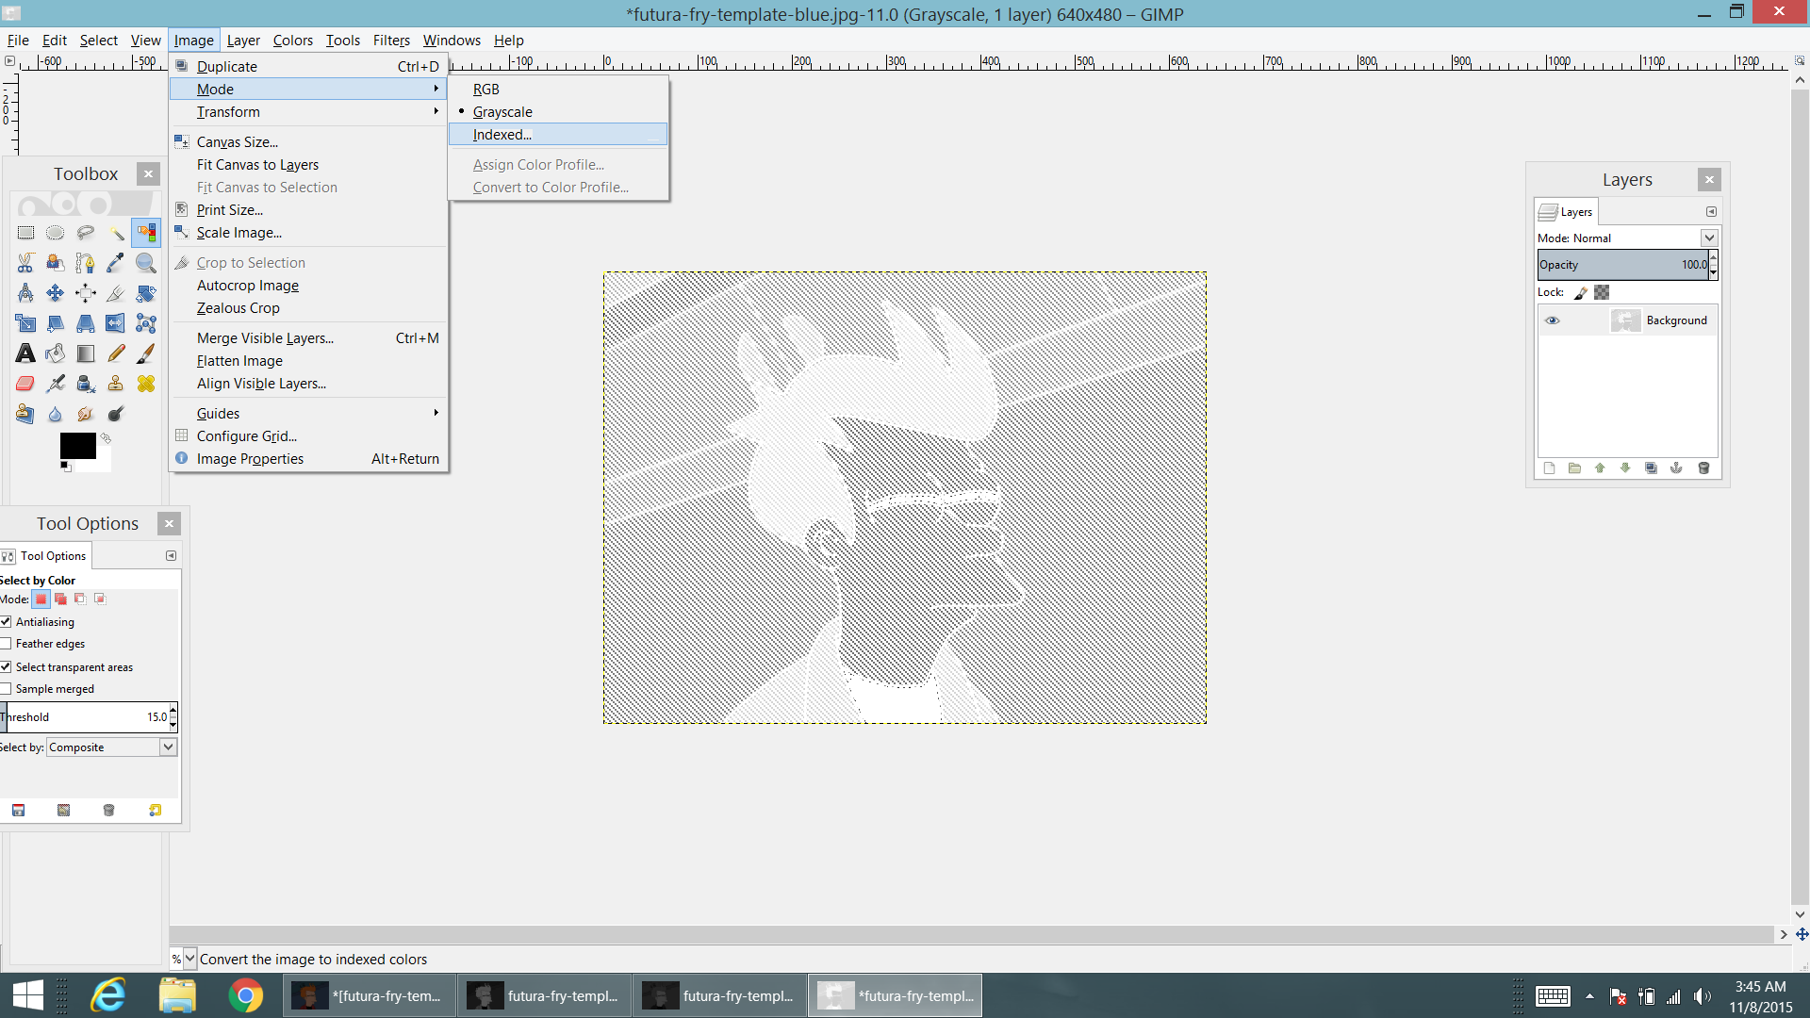1810x1018 pixels.
Task: Select the Scale tool
Action: tap(25, 323)
